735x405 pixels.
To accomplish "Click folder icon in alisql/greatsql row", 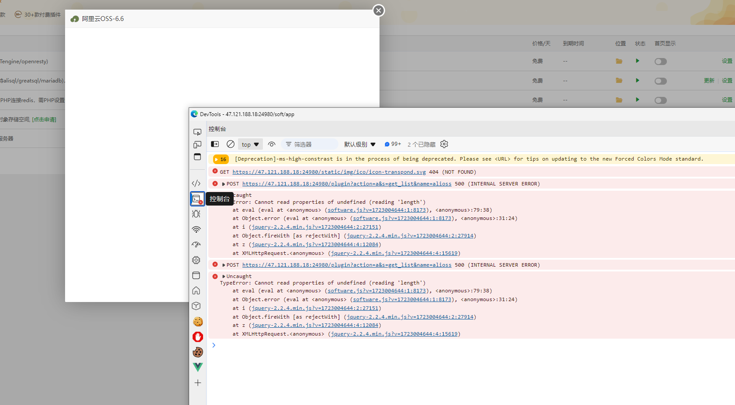I will [619, 80].
